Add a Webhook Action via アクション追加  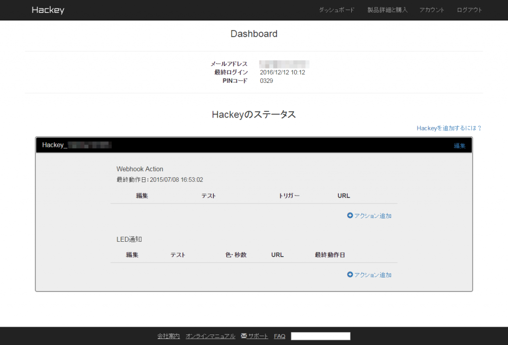(373, 216)
